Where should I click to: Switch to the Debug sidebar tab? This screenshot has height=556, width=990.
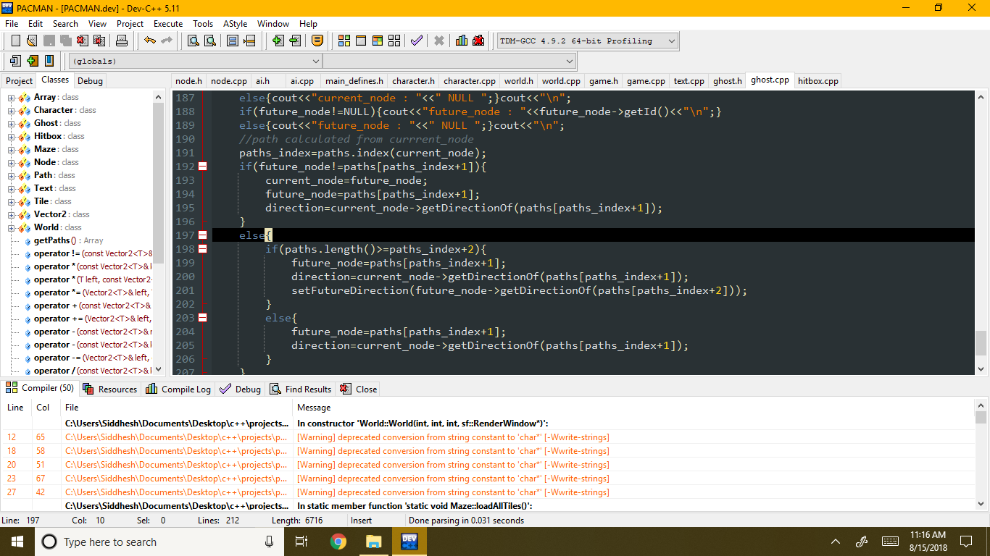(90, 81)
